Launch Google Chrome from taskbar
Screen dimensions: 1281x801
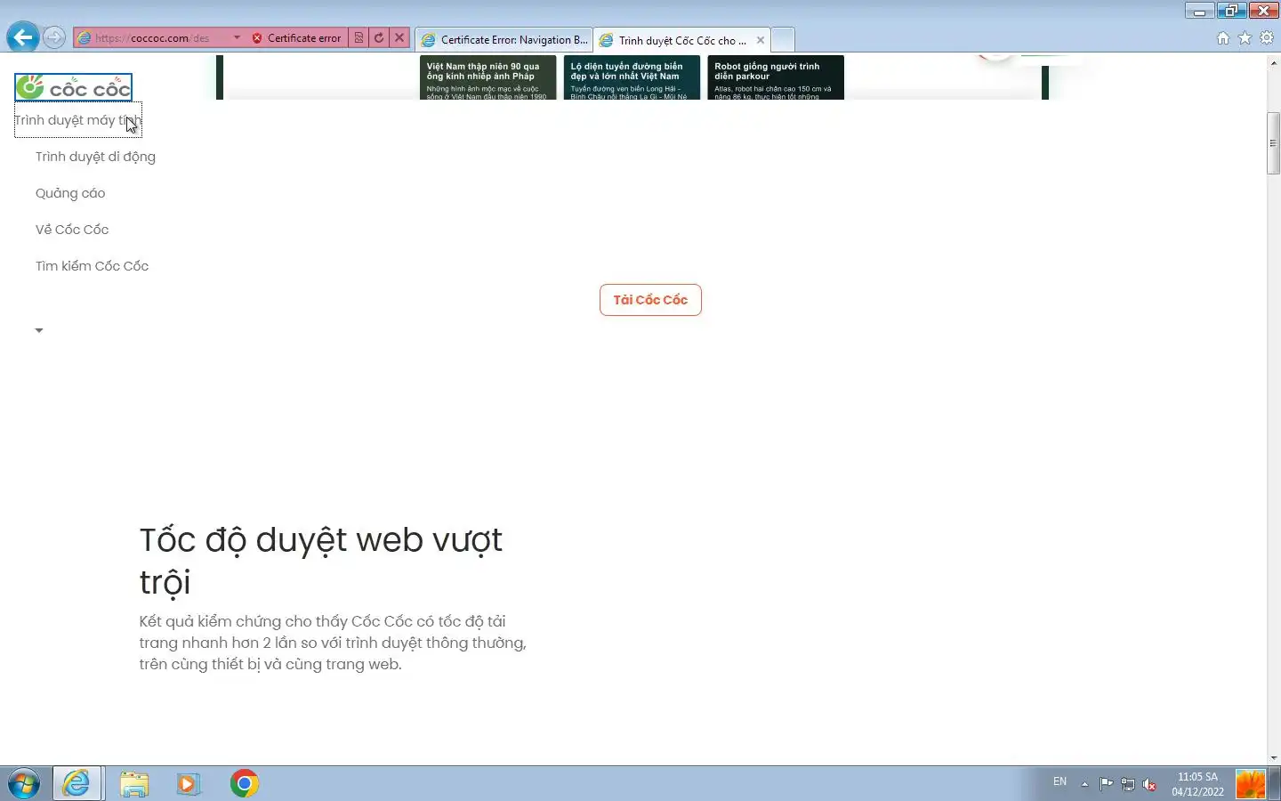tap(245, 783)
